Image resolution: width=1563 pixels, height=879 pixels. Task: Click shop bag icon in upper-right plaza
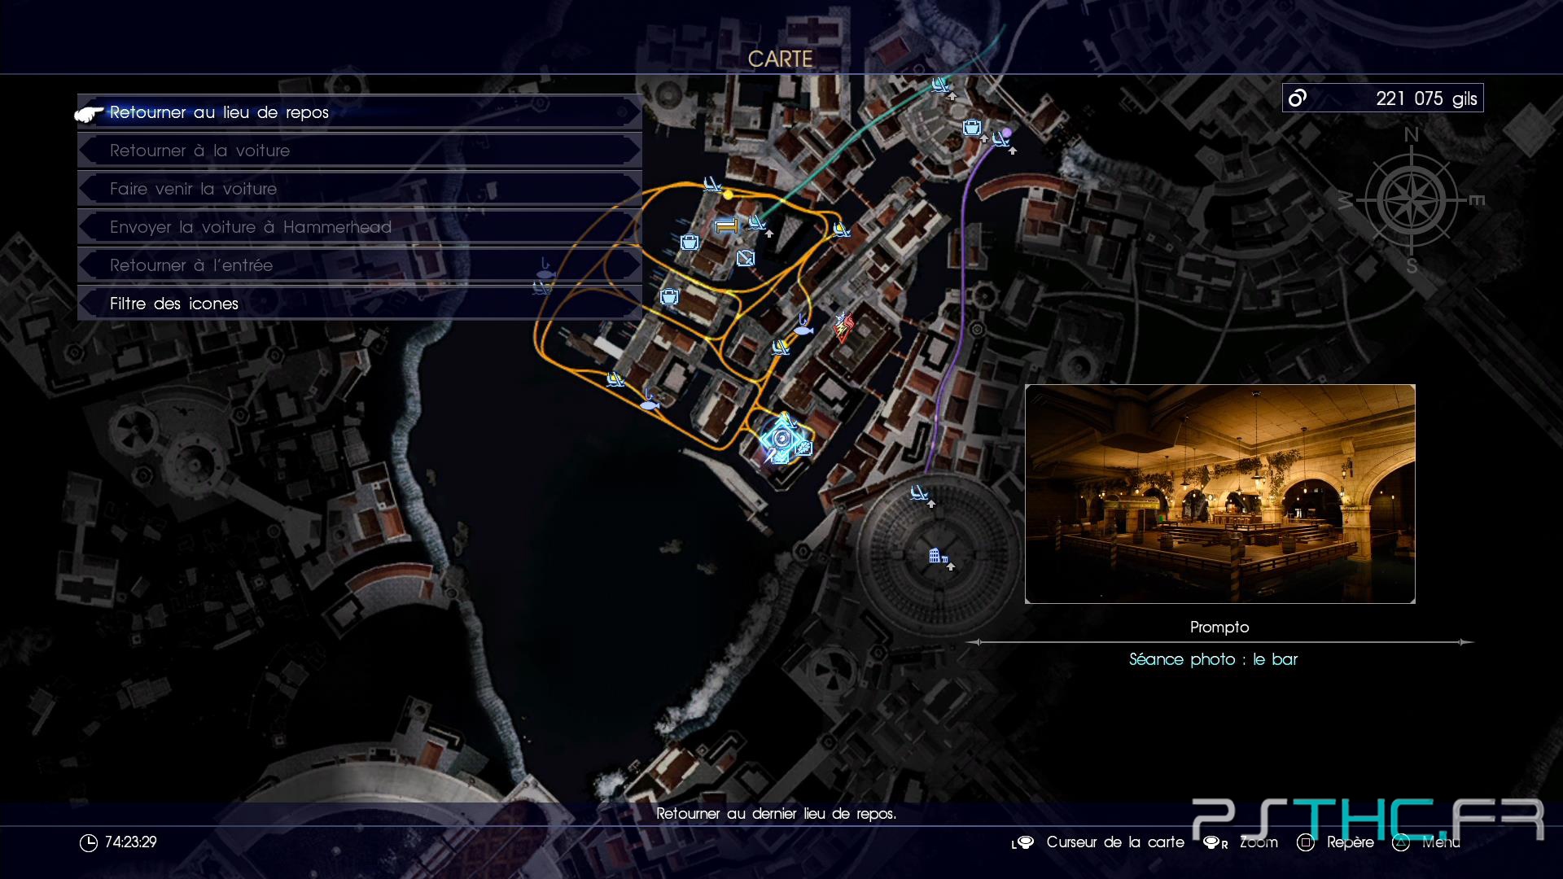[x=971, y=128]
